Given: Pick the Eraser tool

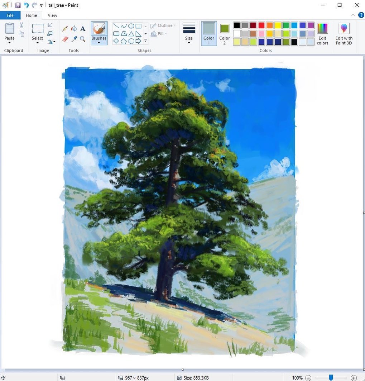Looking at the screenshot, I should tap(65, 39).
